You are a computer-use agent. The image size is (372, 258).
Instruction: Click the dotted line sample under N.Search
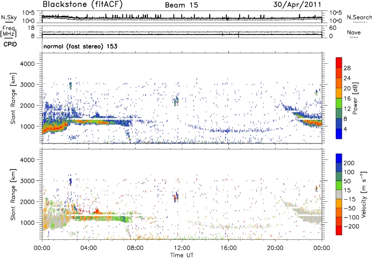[360, 22]
